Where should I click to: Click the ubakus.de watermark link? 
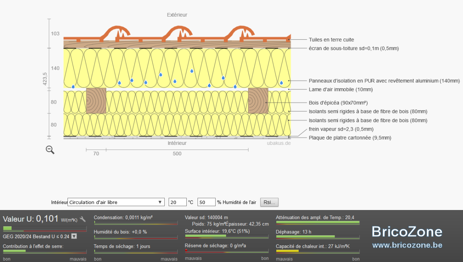pos(279,143)
